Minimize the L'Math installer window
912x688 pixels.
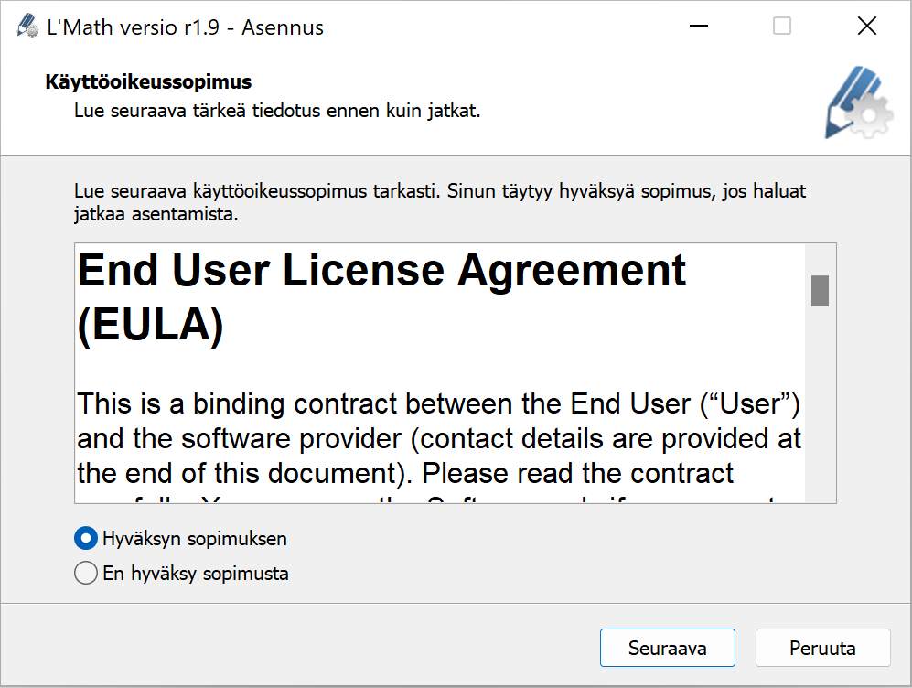[699, 26]
